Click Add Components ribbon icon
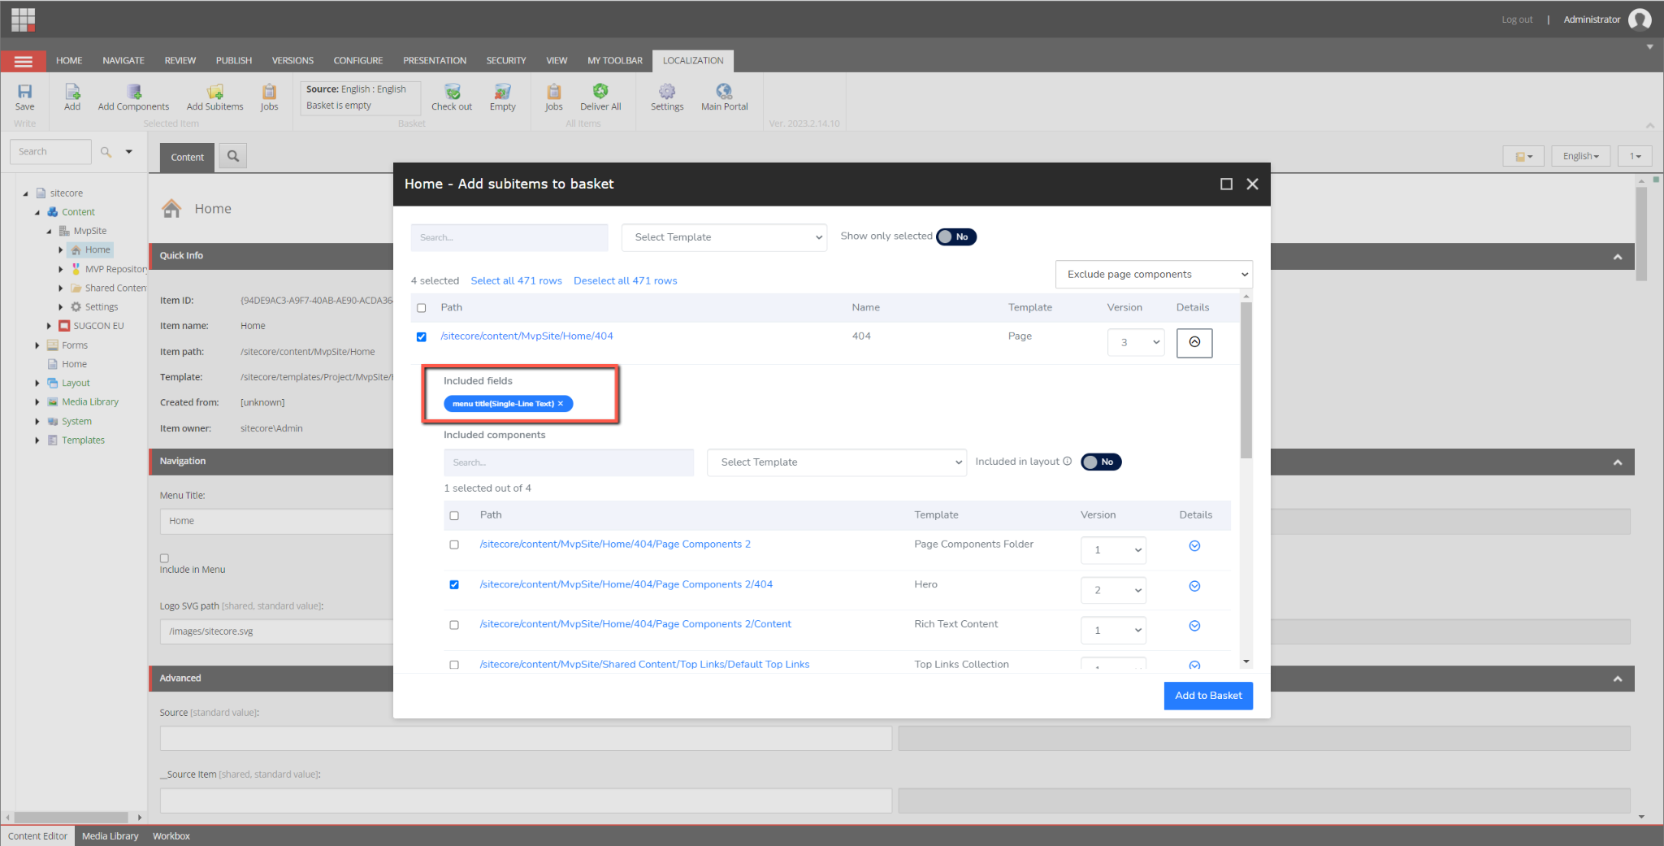 [x=133, y=97]
